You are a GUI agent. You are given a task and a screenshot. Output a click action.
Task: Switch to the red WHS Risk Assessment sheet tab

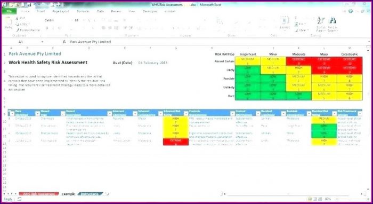coord(38,194)
